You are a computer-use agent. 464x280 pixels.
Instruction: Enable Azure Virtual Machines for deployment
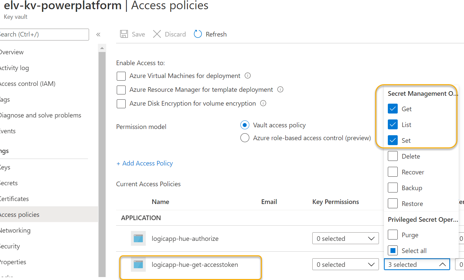coord(121,76)
